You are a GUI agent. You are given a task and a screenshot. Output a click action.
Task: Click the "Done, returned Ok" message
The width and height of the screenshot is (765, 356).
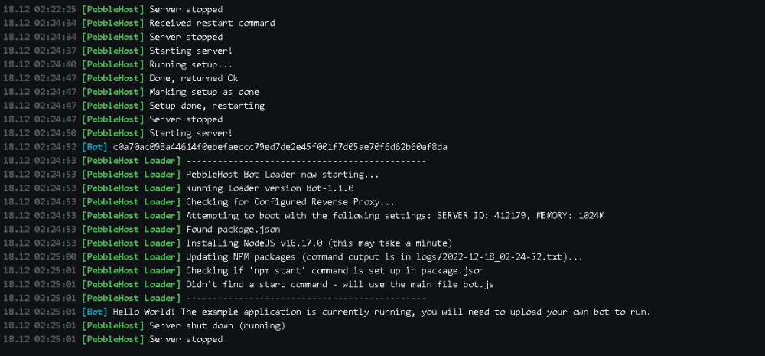(x=198, y=78)
